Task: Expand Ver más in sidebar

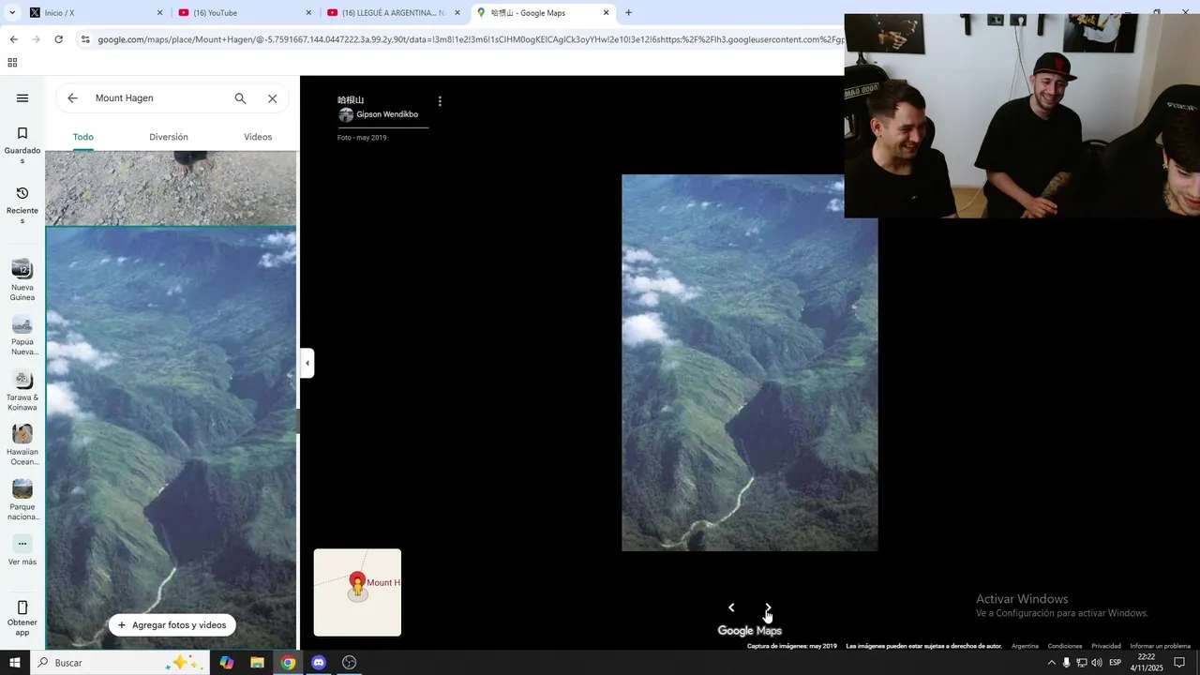Action: 22,550
